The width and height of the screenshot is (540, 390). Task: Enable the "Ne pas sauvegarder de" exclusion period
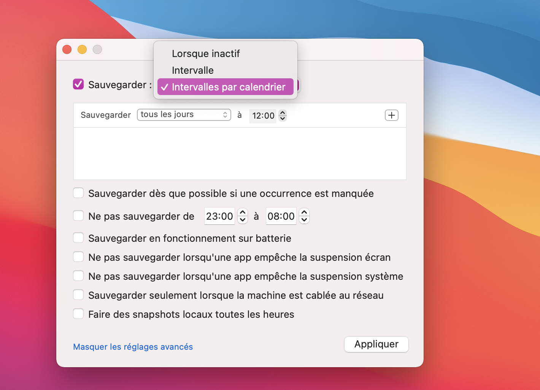click(x=78, y=216)
